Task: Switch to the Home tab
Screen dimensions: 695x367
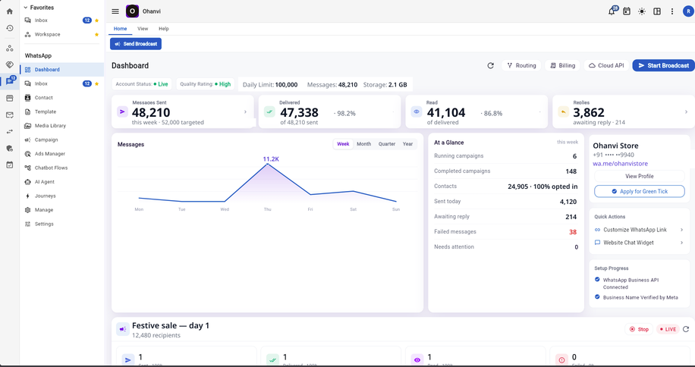Action: [x=120, y=29]
